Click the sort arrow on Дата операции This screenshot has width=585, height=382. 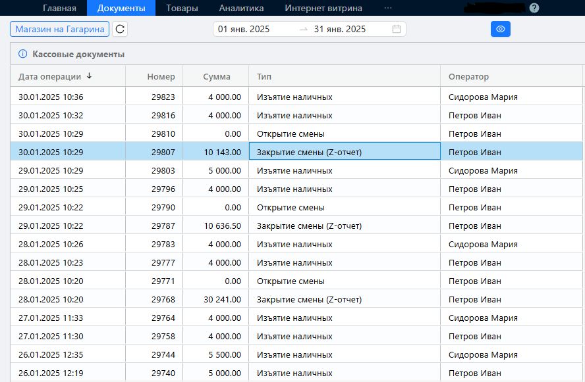89,76
